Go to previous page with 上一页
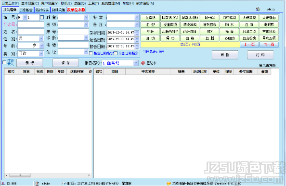 (249, 45)
